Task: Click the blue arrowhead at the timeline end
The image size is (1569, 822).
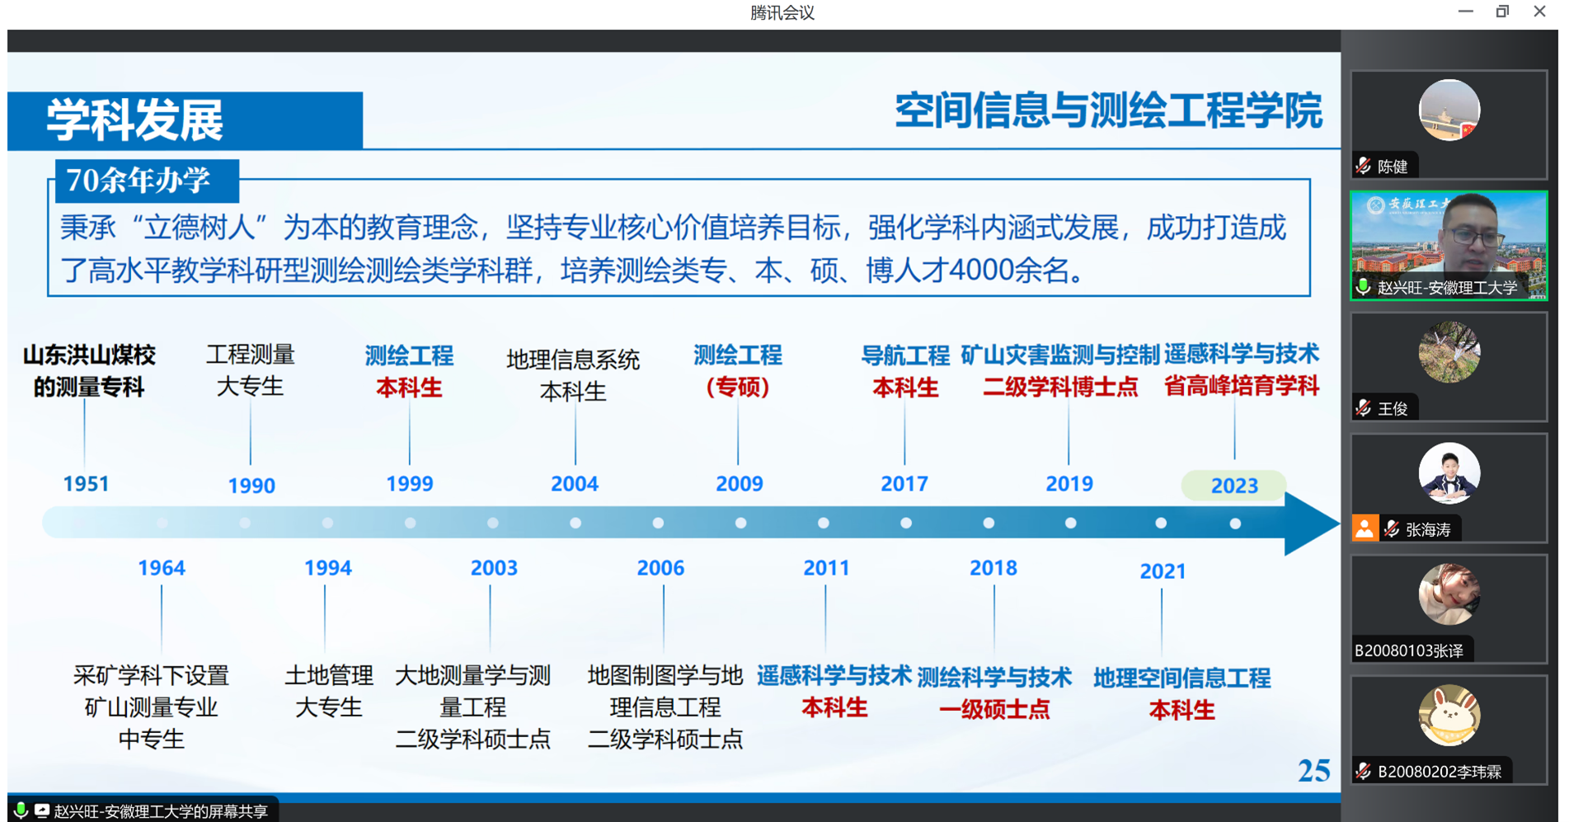Action: pos(1309,524)
